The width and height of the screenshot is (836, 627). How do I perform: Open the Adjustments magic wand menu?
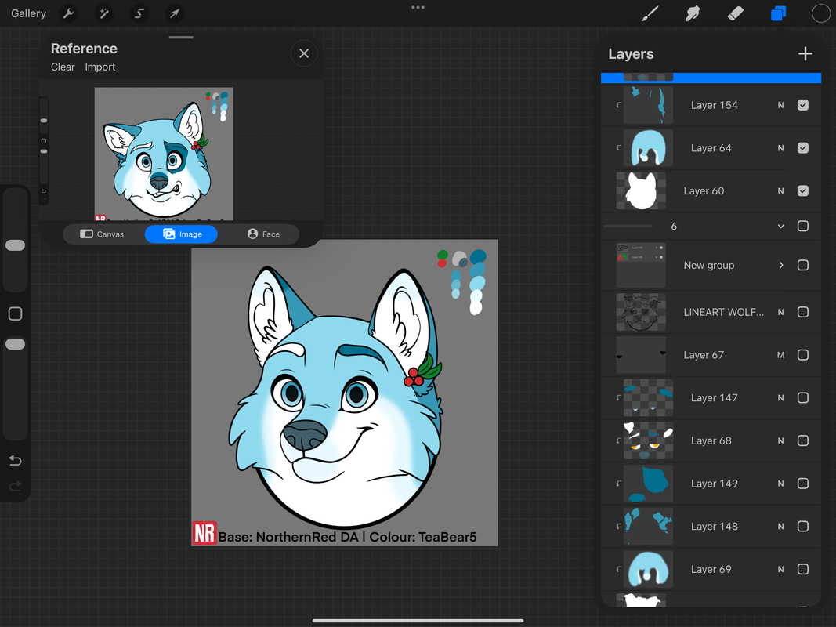(104, 13)
